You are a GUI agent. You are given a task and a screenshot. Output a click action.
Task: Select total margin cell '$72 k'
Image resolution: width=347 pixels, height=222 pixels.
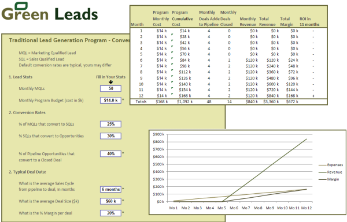coord(293,72)
